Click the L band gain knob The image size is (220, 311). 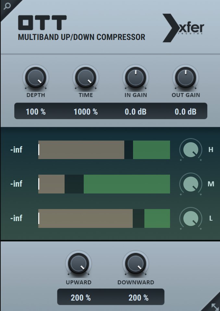point(191,218)
